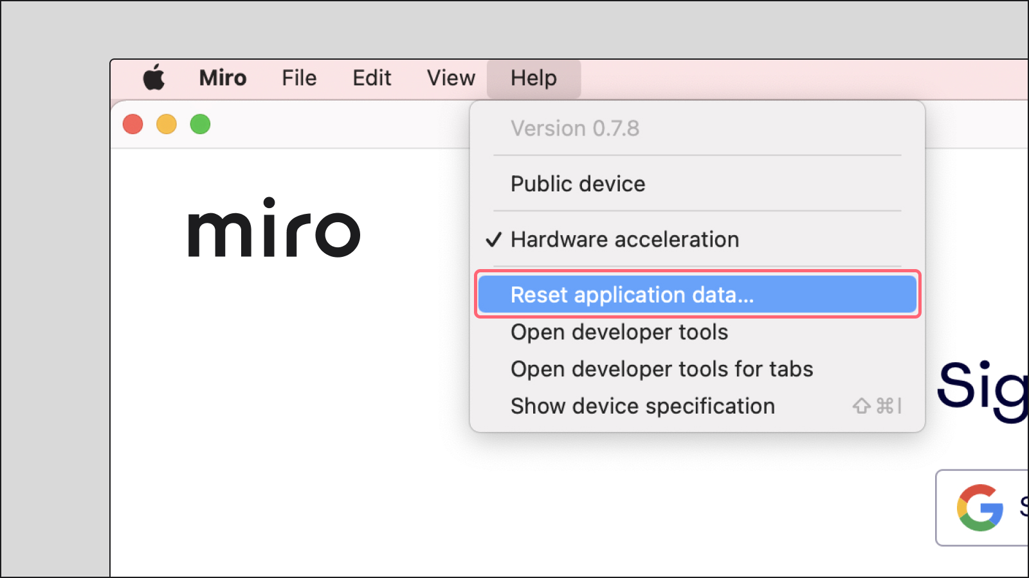Expand the Edit menu

pos(372,78)
